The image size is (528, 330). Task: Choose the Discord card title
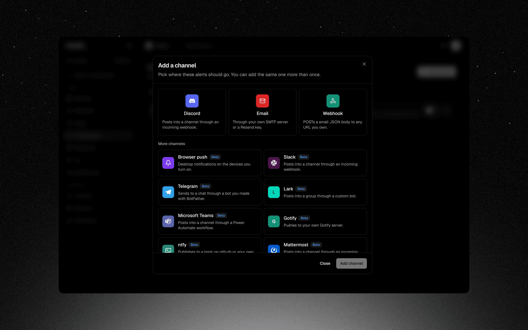tap(192, 113)
